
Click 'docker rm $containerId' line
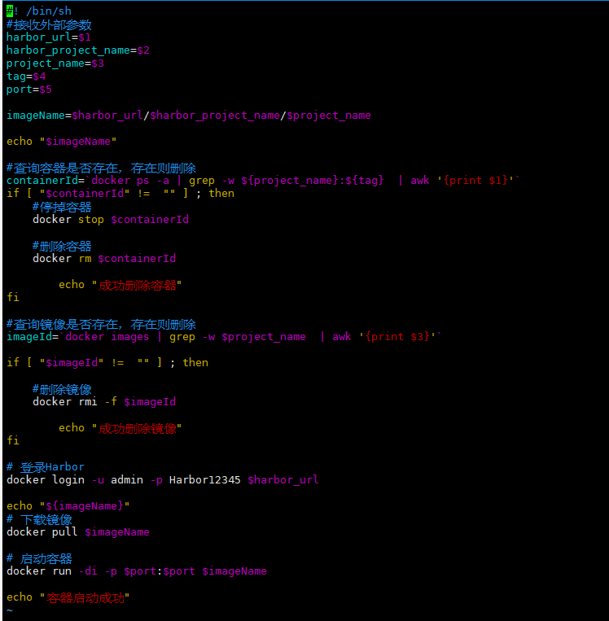click(x=104, y=259)
